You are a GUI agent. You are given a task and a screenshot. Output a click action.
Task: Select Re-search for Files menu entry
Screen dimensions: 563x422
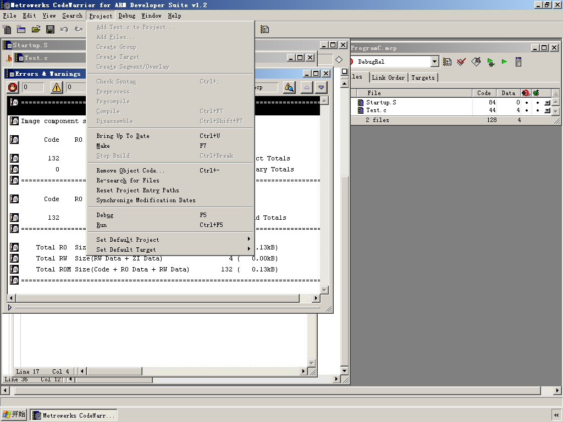point(170,180)
